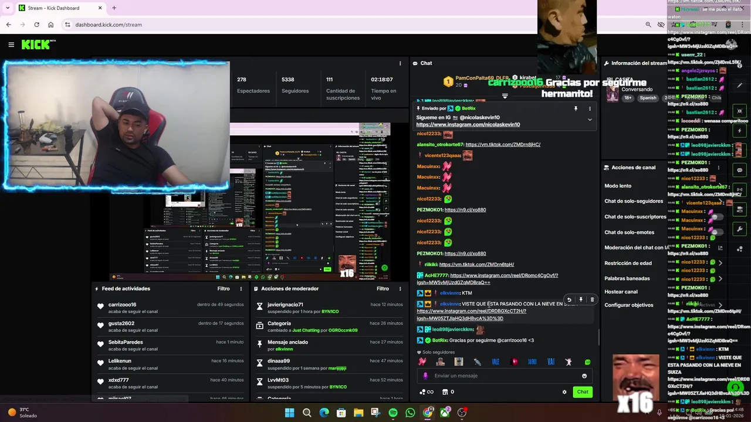The width and height of the screenshot is (751, 422).
Task: Open first PEZMOKO1 n9.cl/xo880 link
Action: pos(465,210)
